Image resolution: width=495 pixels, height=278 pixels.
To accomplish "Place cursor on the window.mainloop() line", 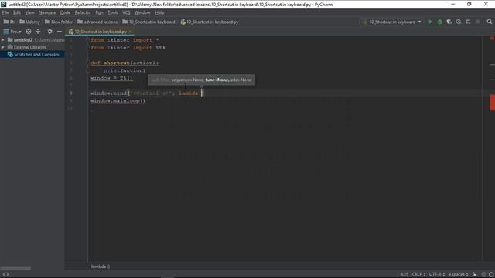I will click(x=118, y=101).
